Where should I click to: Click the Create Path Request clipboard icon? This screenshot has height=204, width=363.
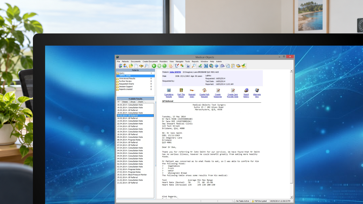[204, 90]
